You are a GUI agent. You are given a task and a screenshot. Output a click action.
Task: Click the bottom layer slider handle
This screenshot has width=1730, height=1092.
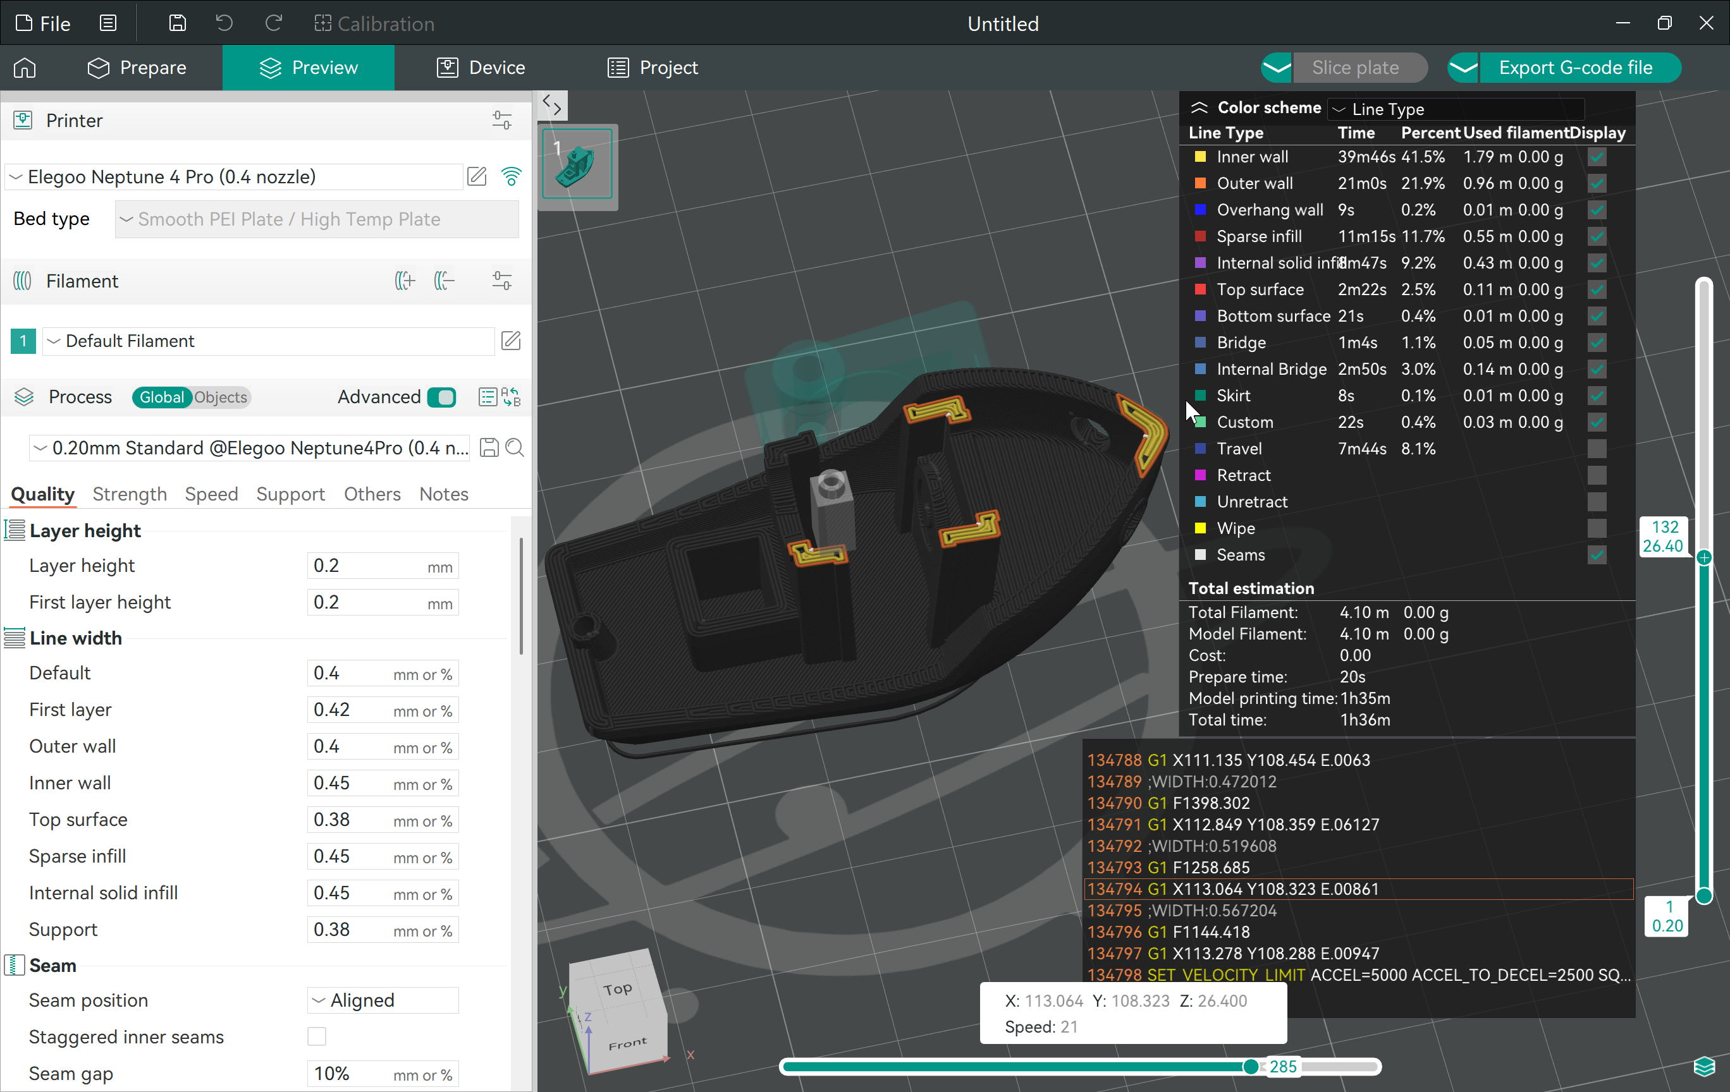(1703, 896)
